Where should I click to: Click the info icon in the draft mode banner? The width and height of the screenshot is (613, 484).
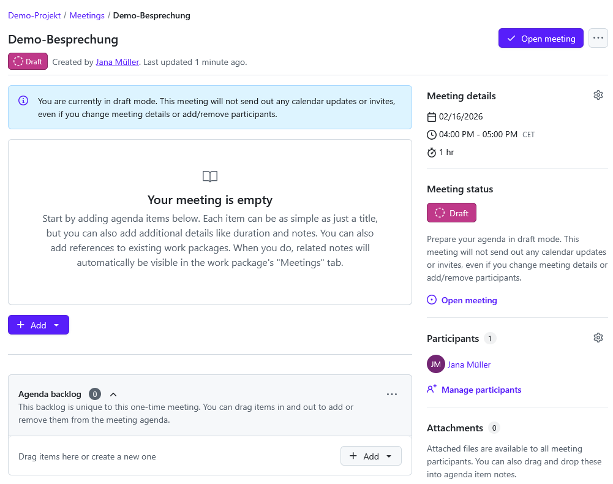coord(23,100)
